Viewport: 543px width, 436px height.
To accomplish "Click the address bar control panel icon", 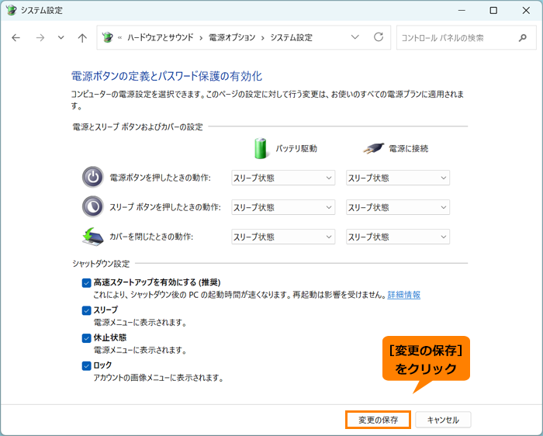I will 107,37.
